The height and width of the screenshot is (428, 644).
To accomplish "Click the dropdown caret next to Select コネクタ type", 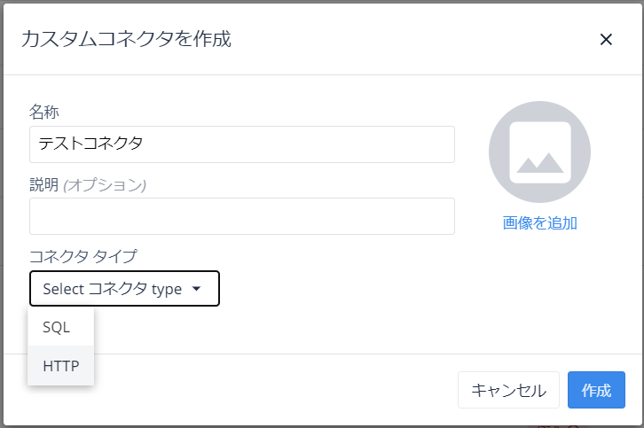I will [196, 289].
